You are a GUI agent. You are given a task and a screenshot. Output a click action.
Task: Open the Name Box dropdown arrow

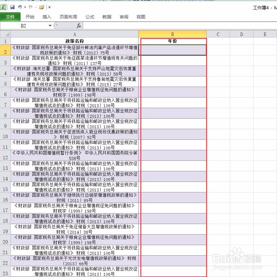[x=50, y=25]
